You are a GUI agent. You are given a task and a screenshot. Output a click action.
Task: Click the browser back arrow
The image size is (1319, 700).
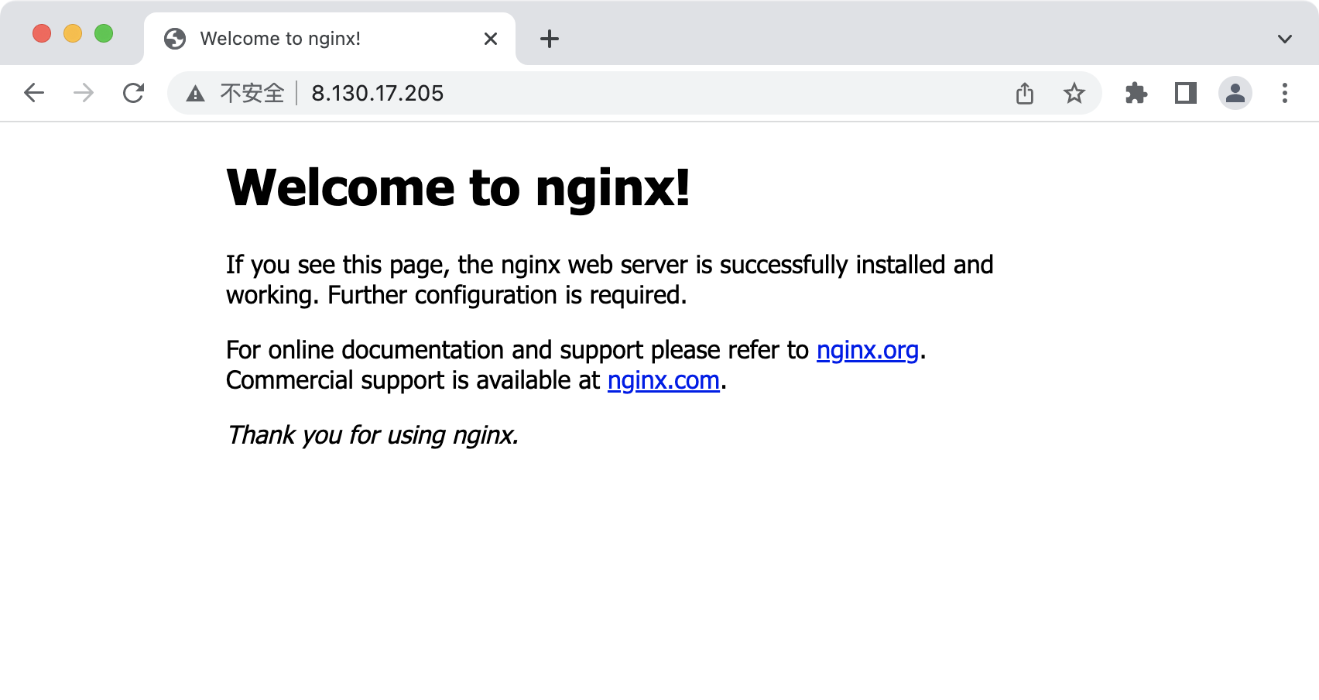(34, 94)
